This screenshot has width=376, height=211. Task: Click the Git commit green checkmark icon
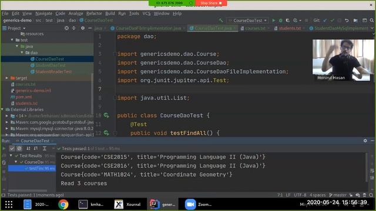[x=332, y=21]
